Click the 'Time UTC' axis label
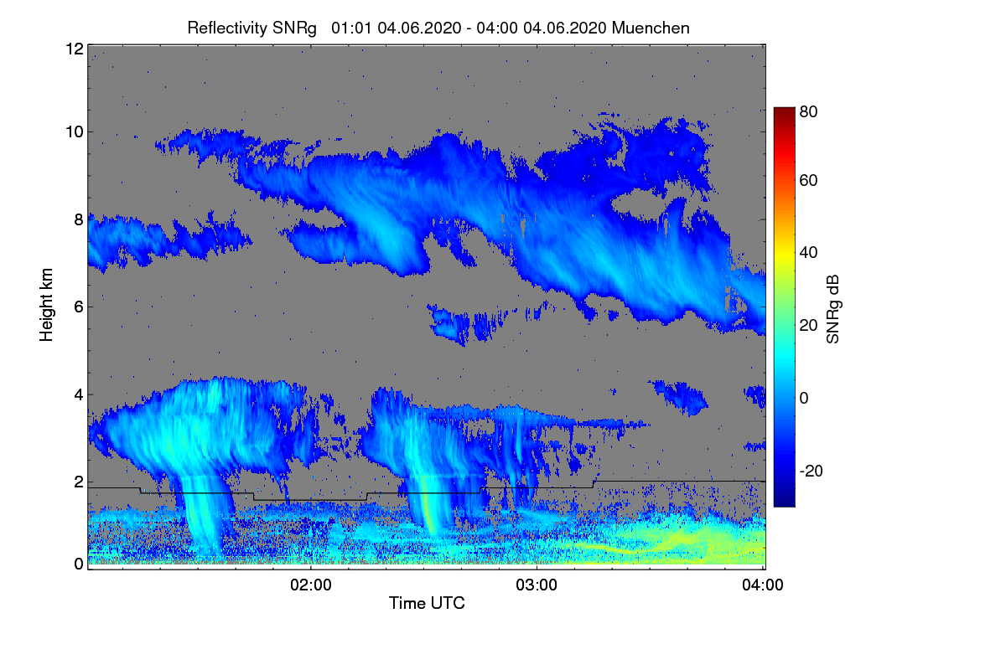The width and height of the screenshot is (1006, 670). [x=427, y=603]
